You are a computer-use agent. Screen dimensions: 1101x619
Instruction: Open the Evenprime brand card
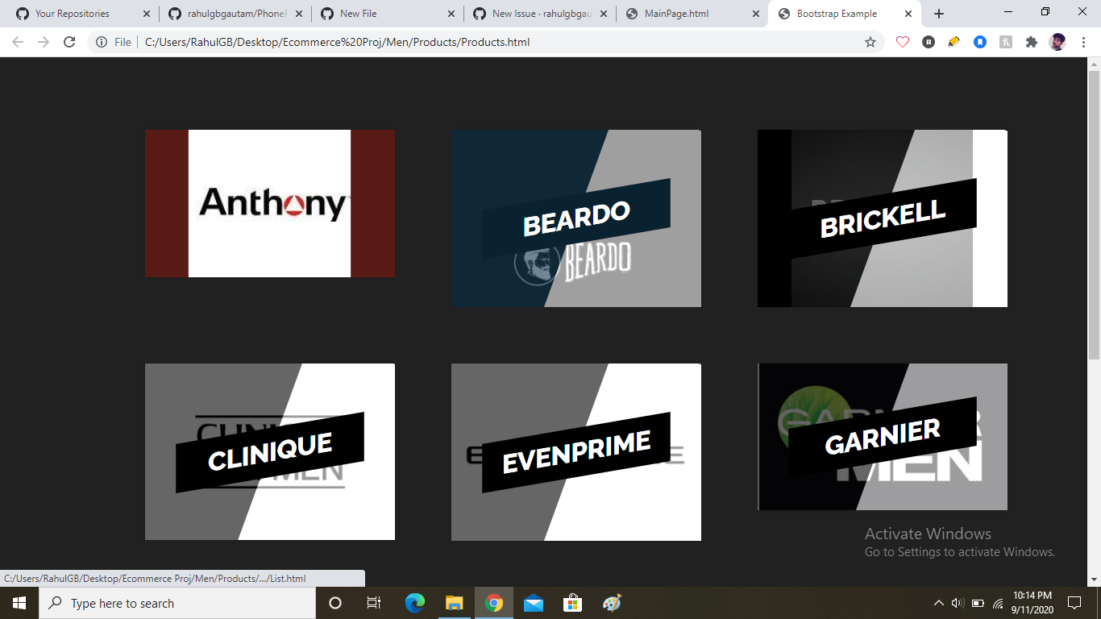[576, 451]
